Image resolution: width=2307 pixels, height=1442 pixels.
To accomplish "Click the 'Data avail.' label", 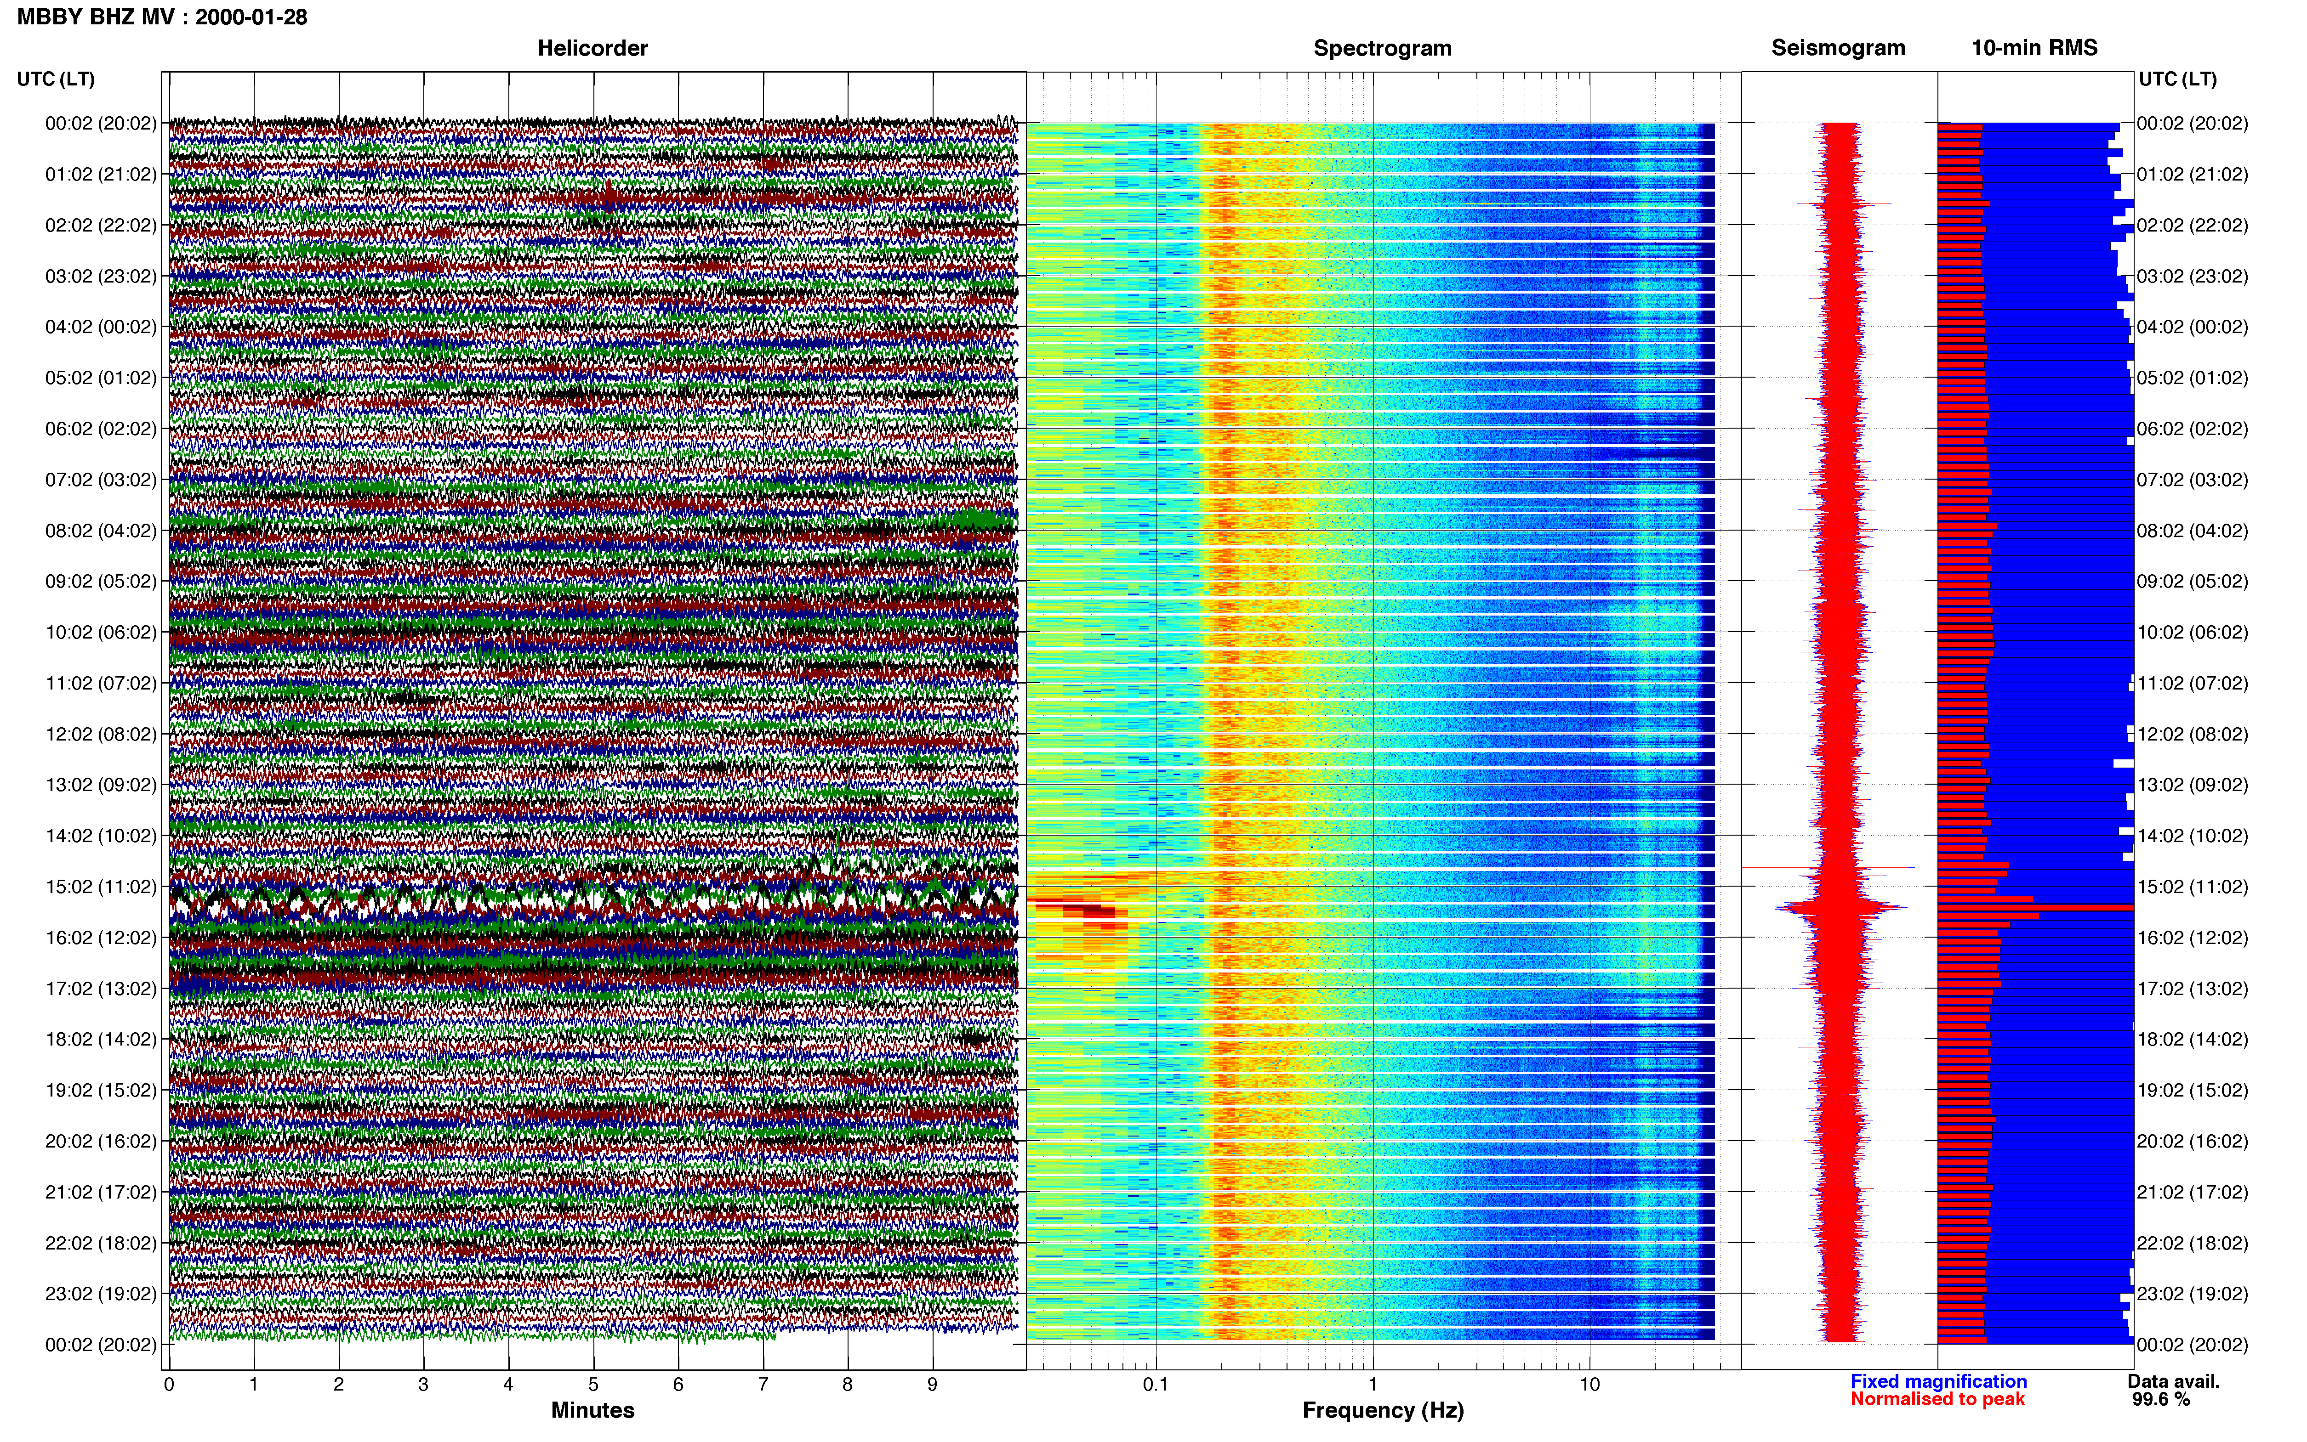I will (2173, 1381).
